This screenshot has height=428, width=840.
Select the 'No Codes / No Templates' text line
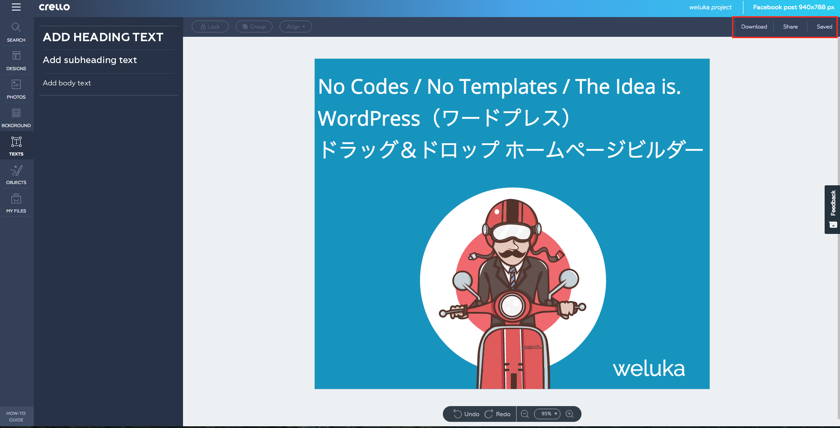[x=499, y=87]
